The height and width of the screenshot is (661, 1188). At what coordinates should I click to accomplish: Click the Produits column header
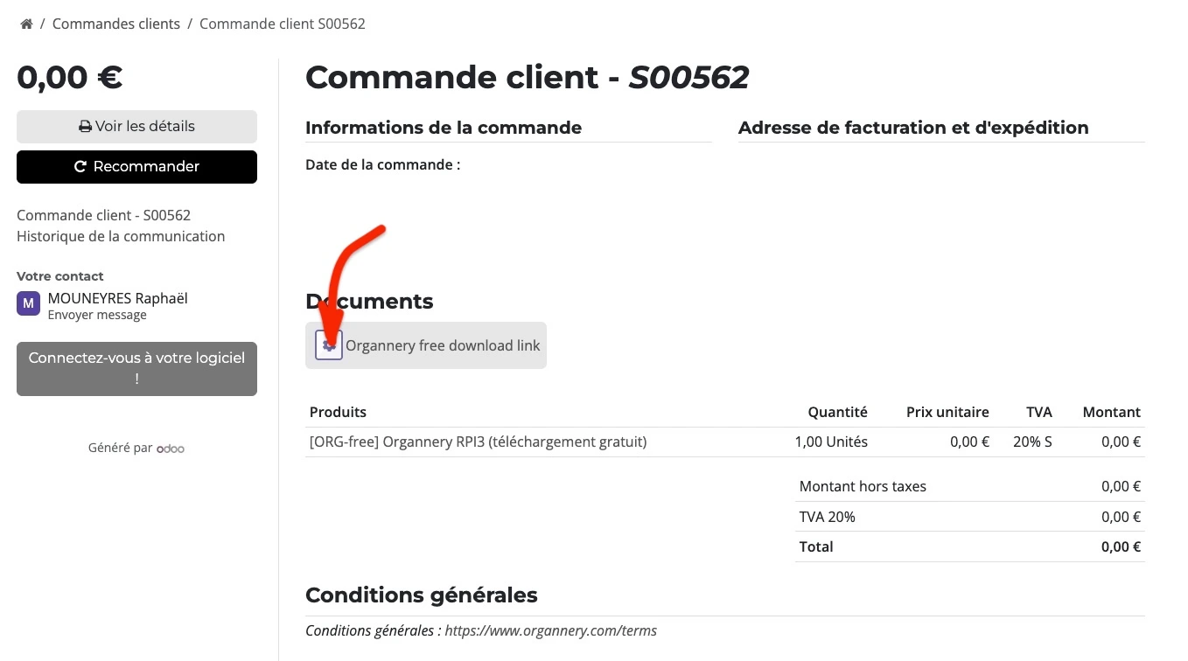(x=338, y=412)
